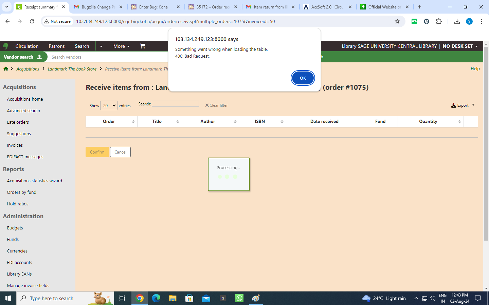
Task: Switch to the Enter Bug: Koha tab
Action: [153, 7]
